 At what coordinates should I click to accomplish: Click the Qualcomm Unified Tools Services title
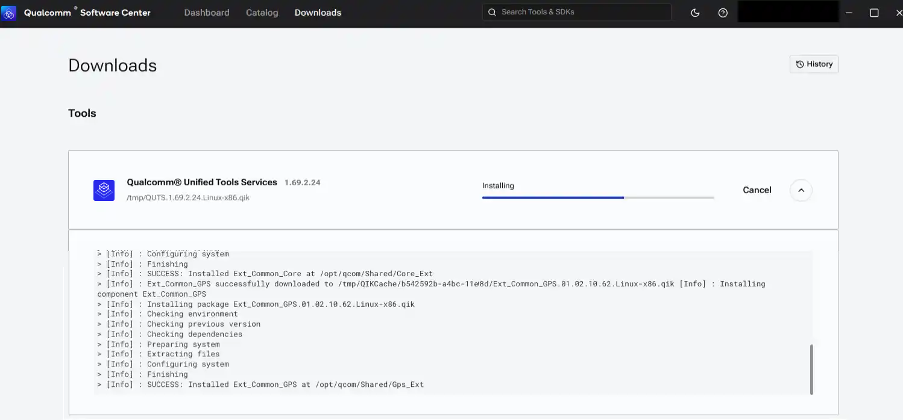(x=202, y=182)
